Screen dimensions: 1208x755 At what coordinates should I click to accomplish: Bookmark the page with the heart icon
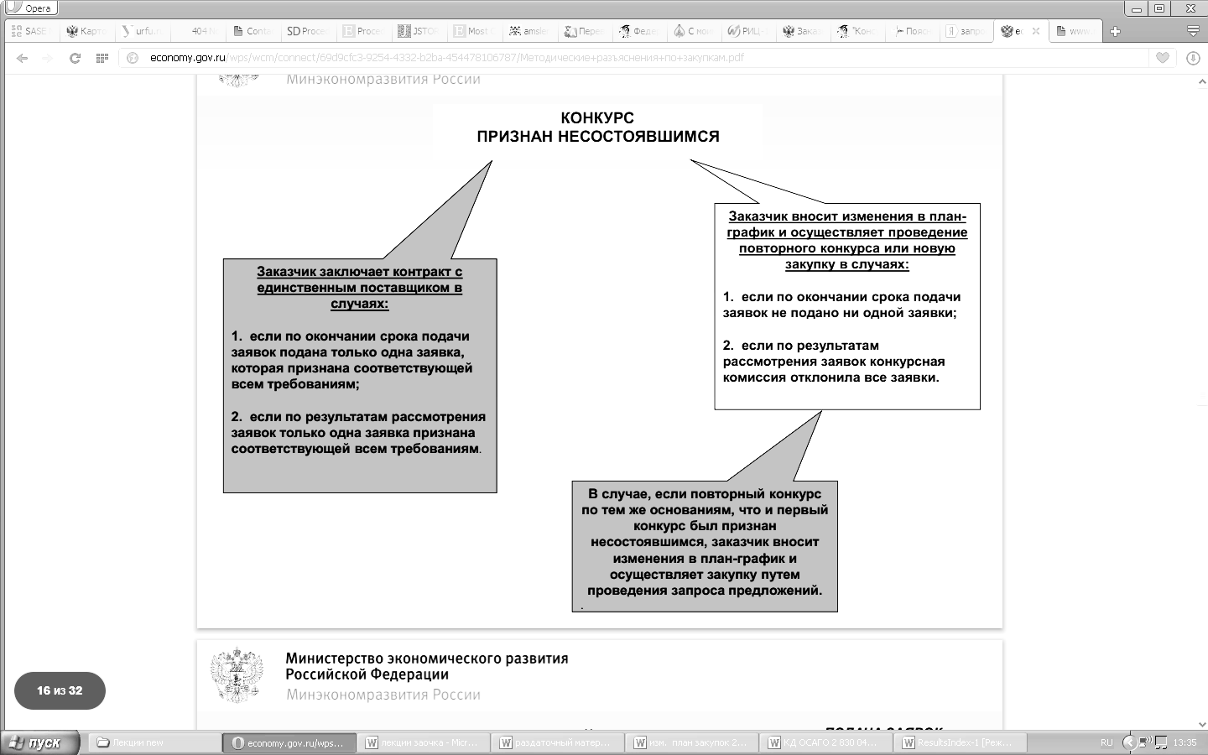(x=1162, y=58)
